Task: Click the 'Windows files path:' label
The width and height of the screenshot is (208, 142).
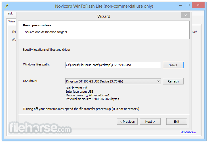Action: pos(36,64)
